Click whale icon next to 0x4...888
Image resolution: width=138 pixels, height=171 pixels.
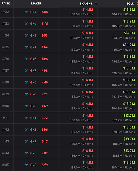point(26,12)
